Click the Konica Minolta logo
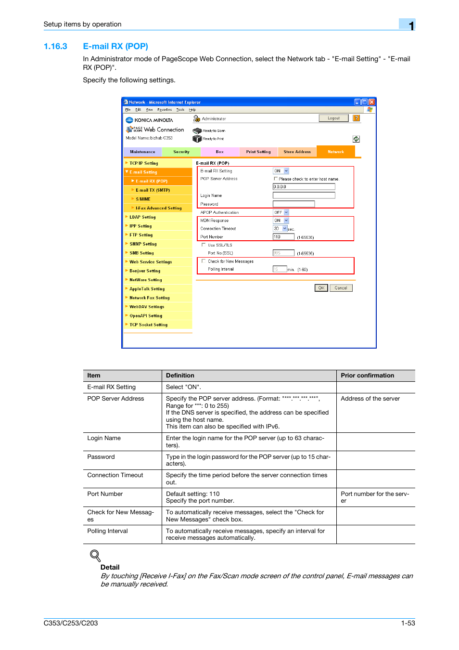Viewport: 459px width, 650px height. pyautogui.click(x=149, y=120)
